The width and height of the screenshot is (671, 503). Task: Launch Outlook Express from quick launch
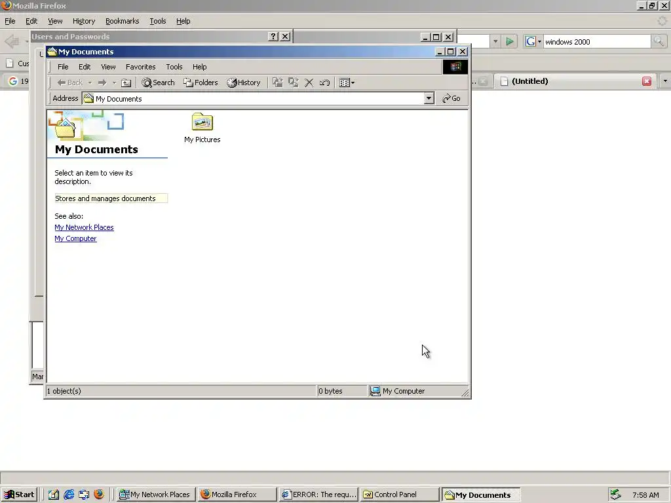(84, 494)
